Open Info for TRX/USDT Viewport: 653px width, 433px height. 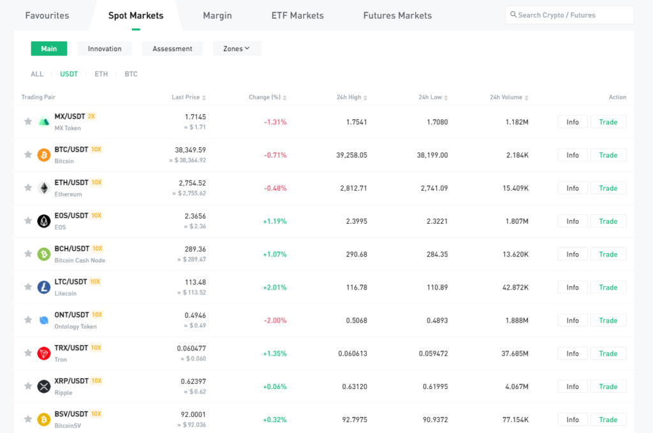point(573,353)
